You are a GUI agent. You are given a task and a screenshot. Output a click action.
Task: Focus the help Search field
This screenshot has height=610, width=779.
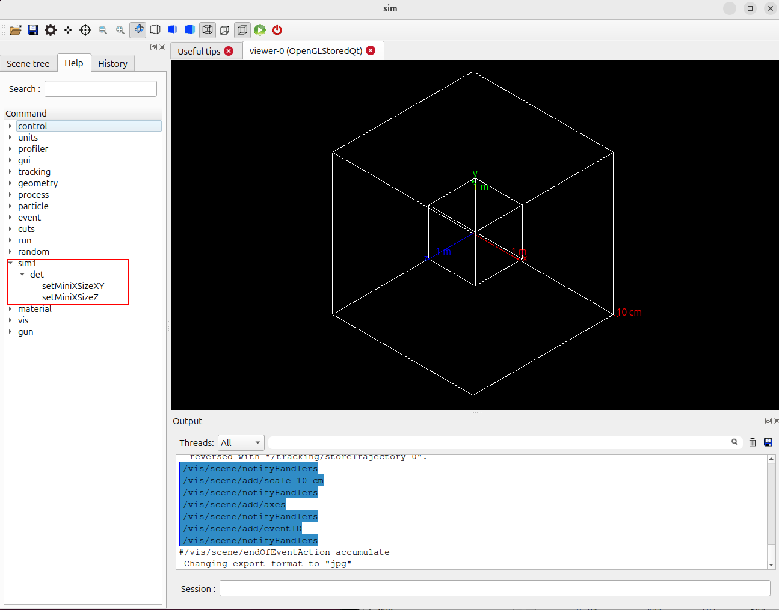(x=100, y=89)
